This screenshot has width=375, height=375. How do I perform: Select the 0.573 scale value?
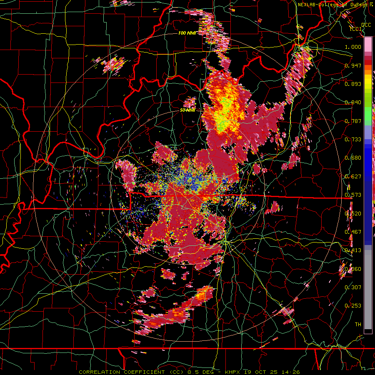(x=353, y=195)
